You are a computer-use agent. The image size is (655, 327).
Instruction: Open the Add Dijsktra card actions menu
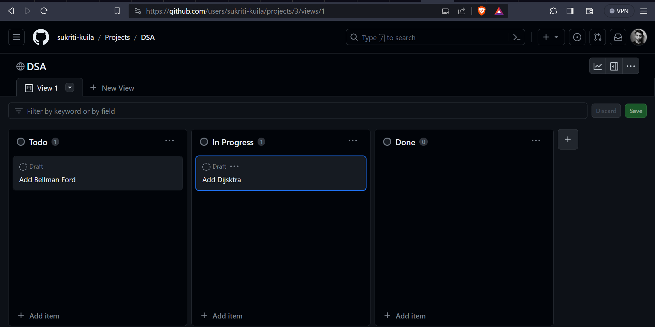(x=234, y=167)
